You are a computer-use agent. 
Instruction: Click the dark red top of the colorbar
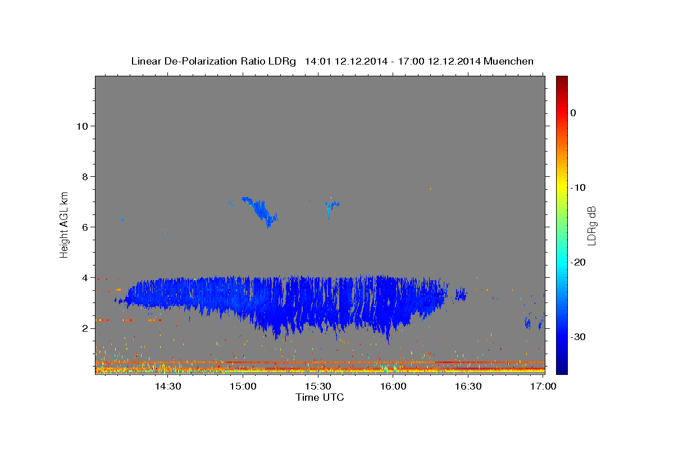coord(562,80)
